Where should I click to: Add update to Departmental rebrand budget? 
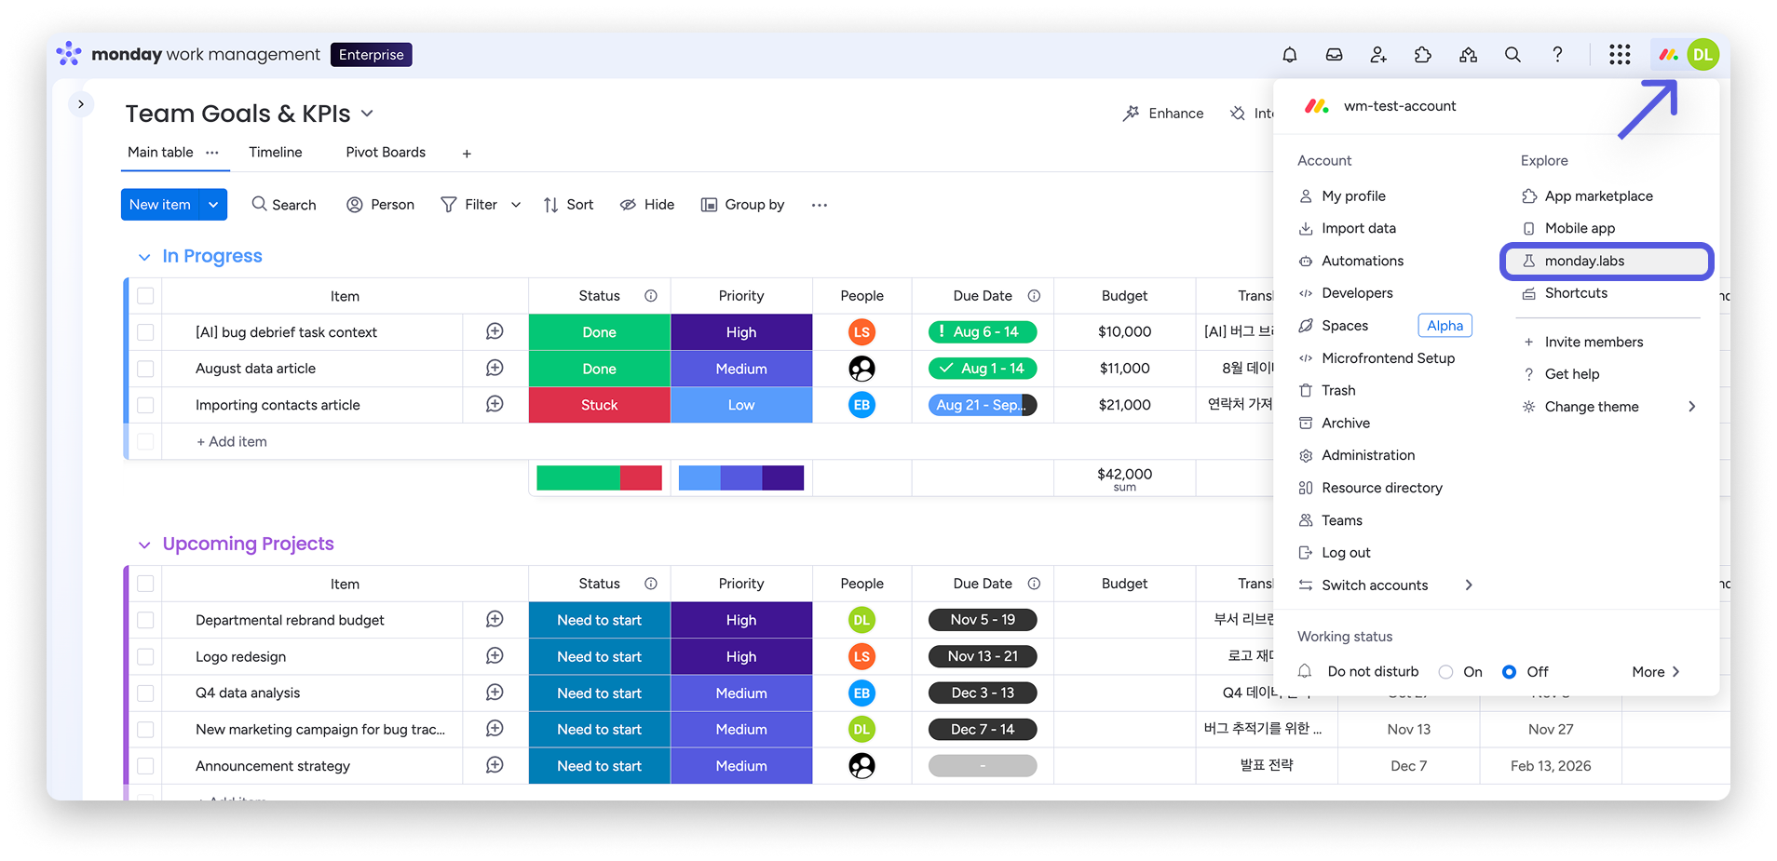pyautogui.click(x=495, y=619)
